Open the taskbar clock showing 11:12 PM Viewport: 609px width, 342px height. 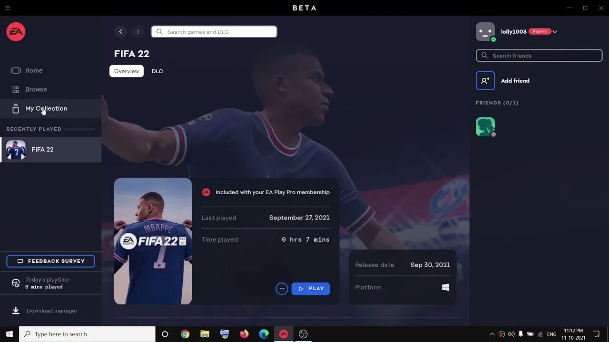tap(573, 334)
